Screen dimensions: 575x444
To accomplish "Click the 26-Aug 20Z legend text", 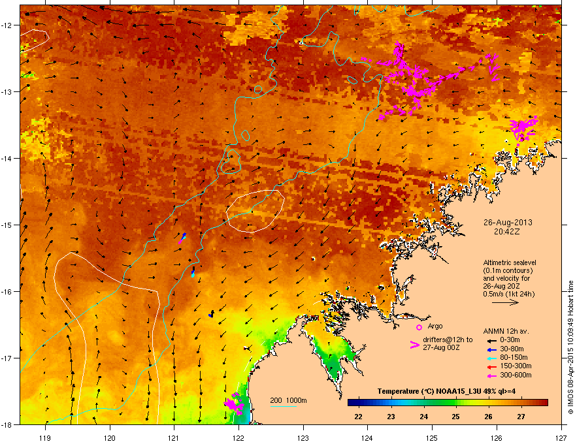I will coord(501,286).
